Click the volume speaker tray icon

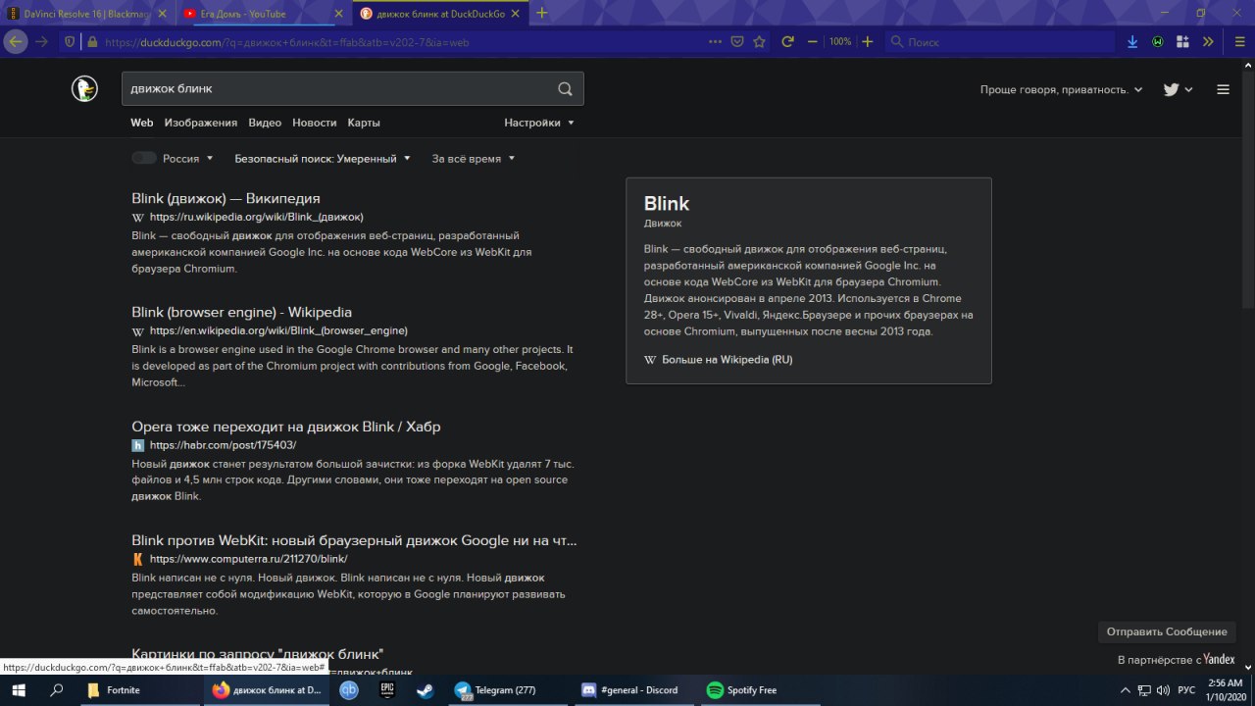click(x=1163, y=690)
